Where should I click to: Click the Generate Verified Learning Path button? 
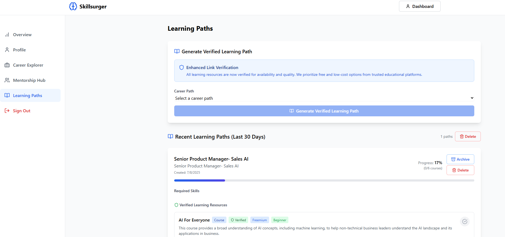[x=324, y=111]
